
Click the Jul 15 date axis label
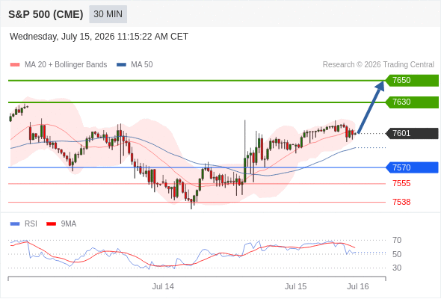pos(295,286)
